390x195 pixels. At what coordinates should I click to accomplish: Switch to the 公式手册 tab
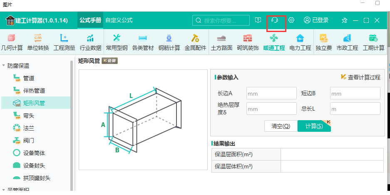click(90, 20)
